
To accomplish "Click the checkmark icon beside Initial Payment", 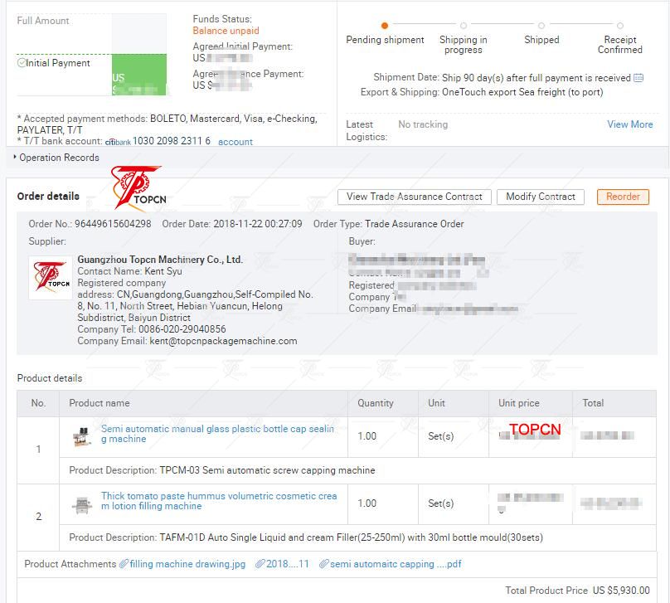I will [22, 63].
